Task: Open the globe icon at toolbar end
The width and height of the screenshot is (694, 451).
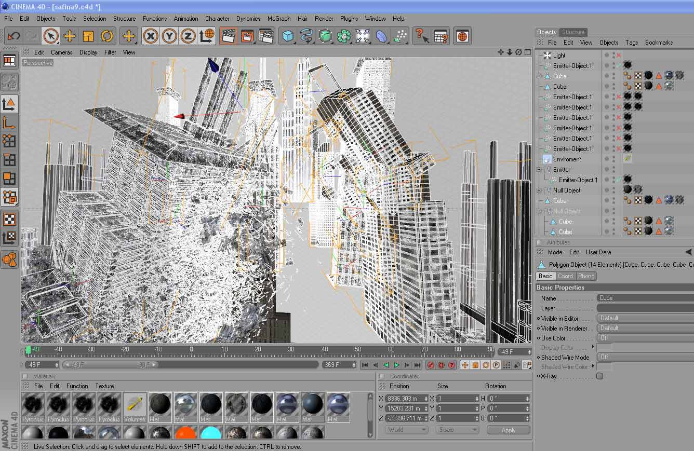Action: click(462, 36)
